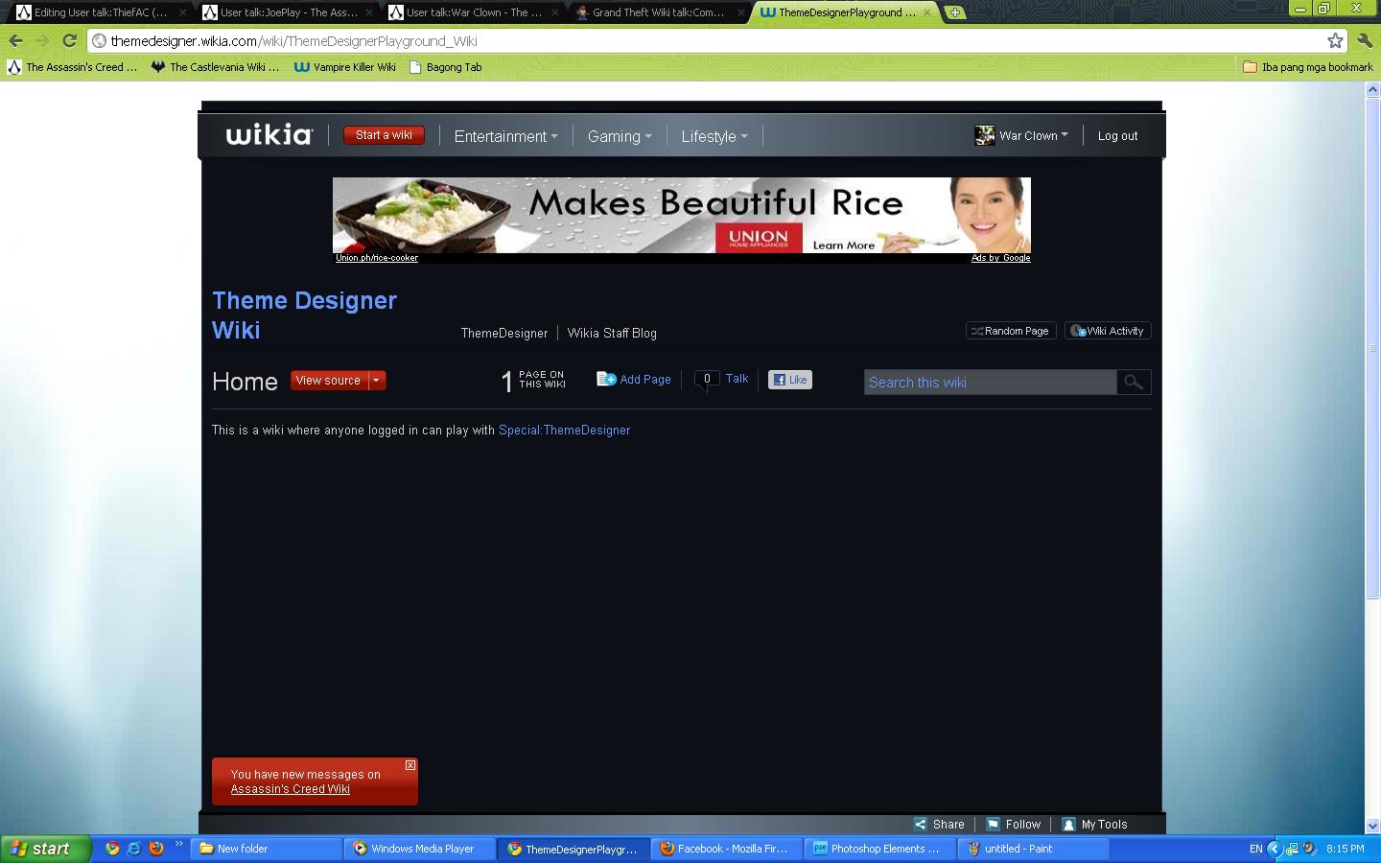Expand the View source dropdown arrow
The width and height of the screenshot is (1381, 863).
[x=376, y=381]
